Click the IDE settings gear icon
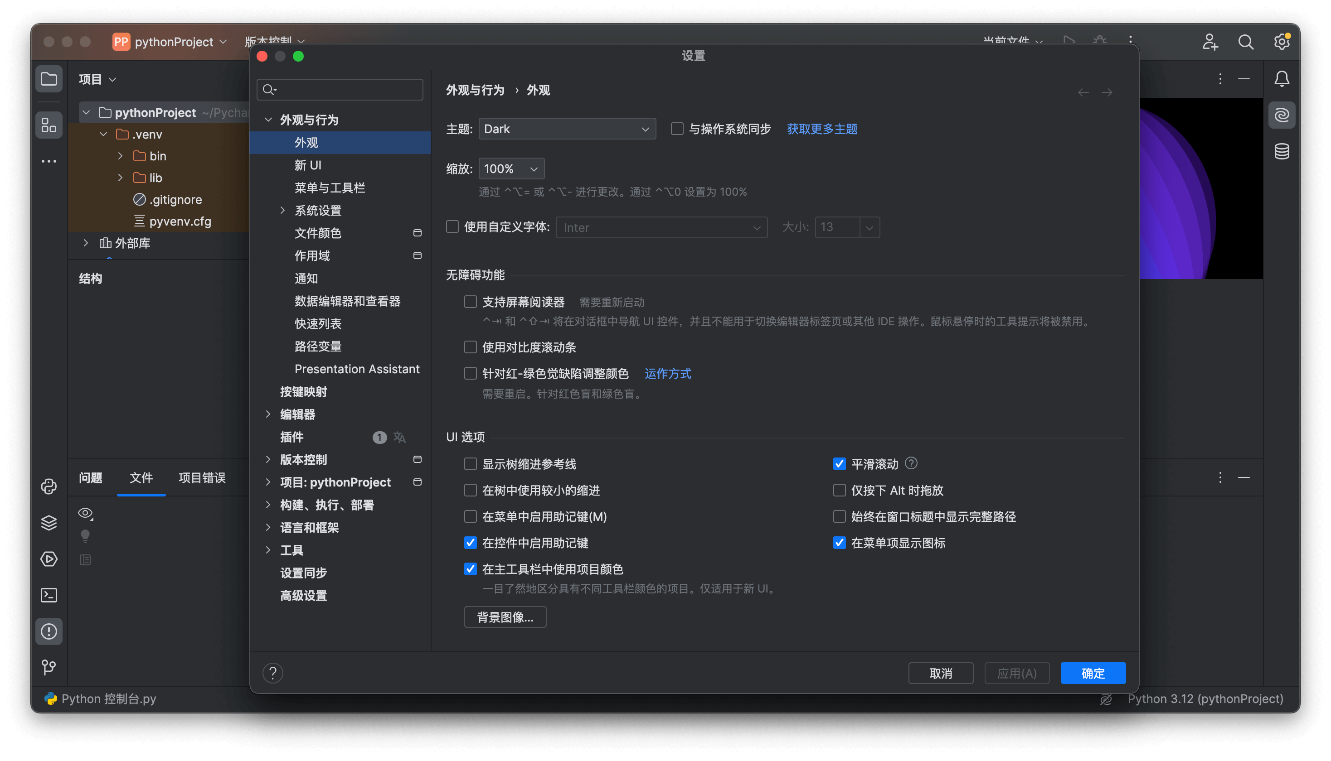The image size is (1331, 761). point(1281,42)
